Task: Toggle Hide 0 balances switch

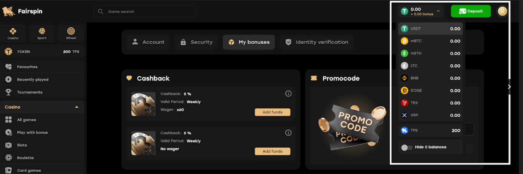Action: click(406, 147)
